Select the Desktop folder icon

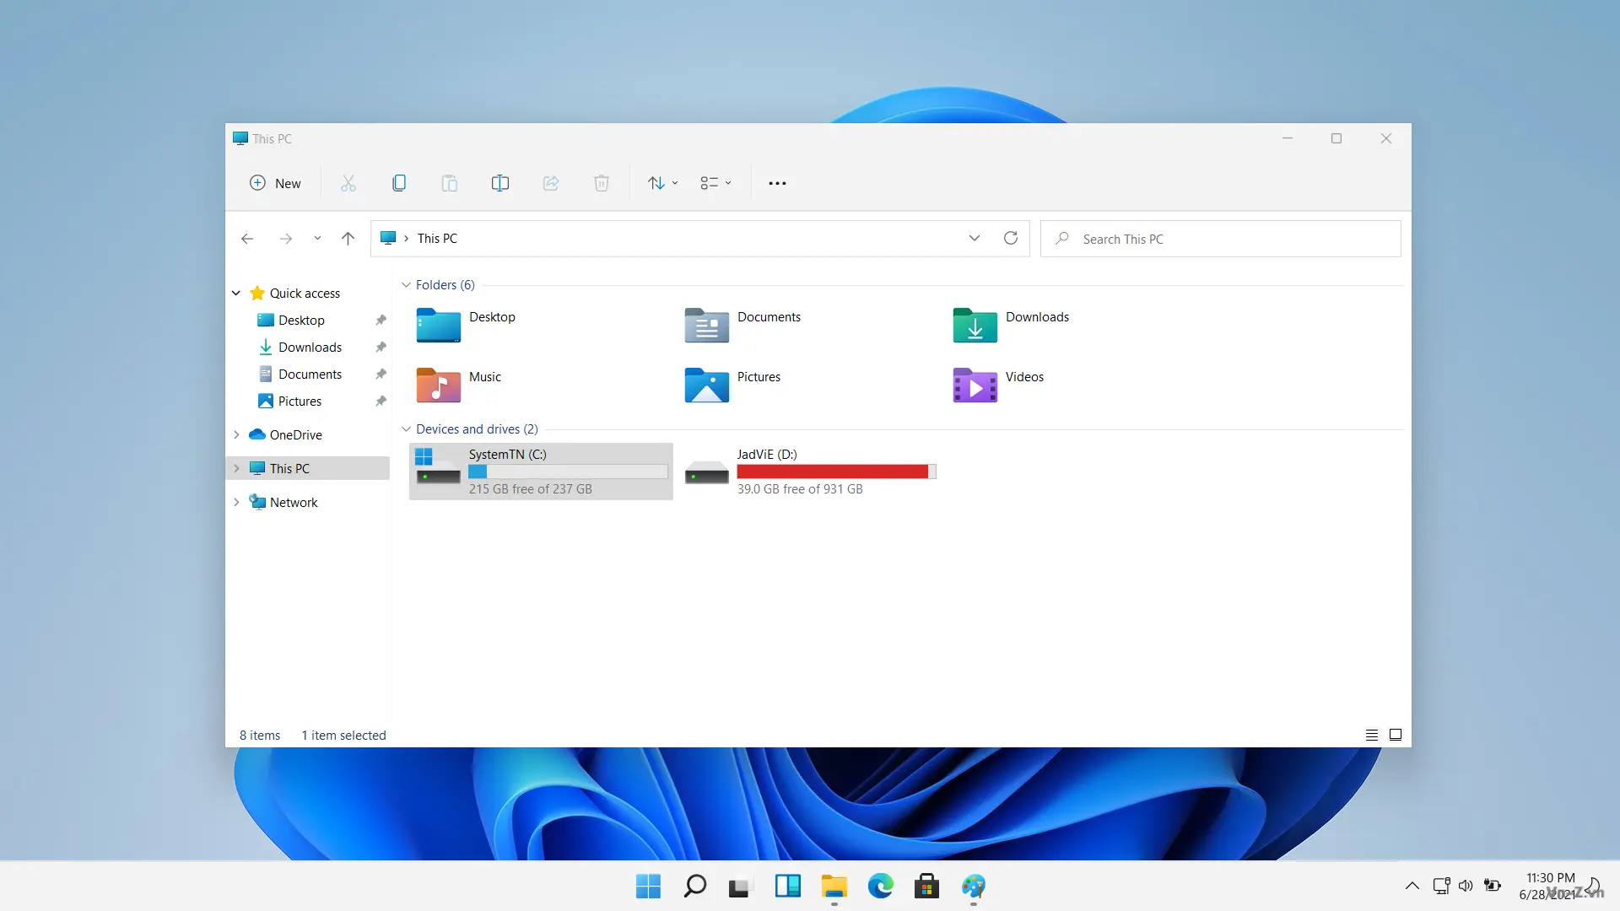[x=439, y=326]
